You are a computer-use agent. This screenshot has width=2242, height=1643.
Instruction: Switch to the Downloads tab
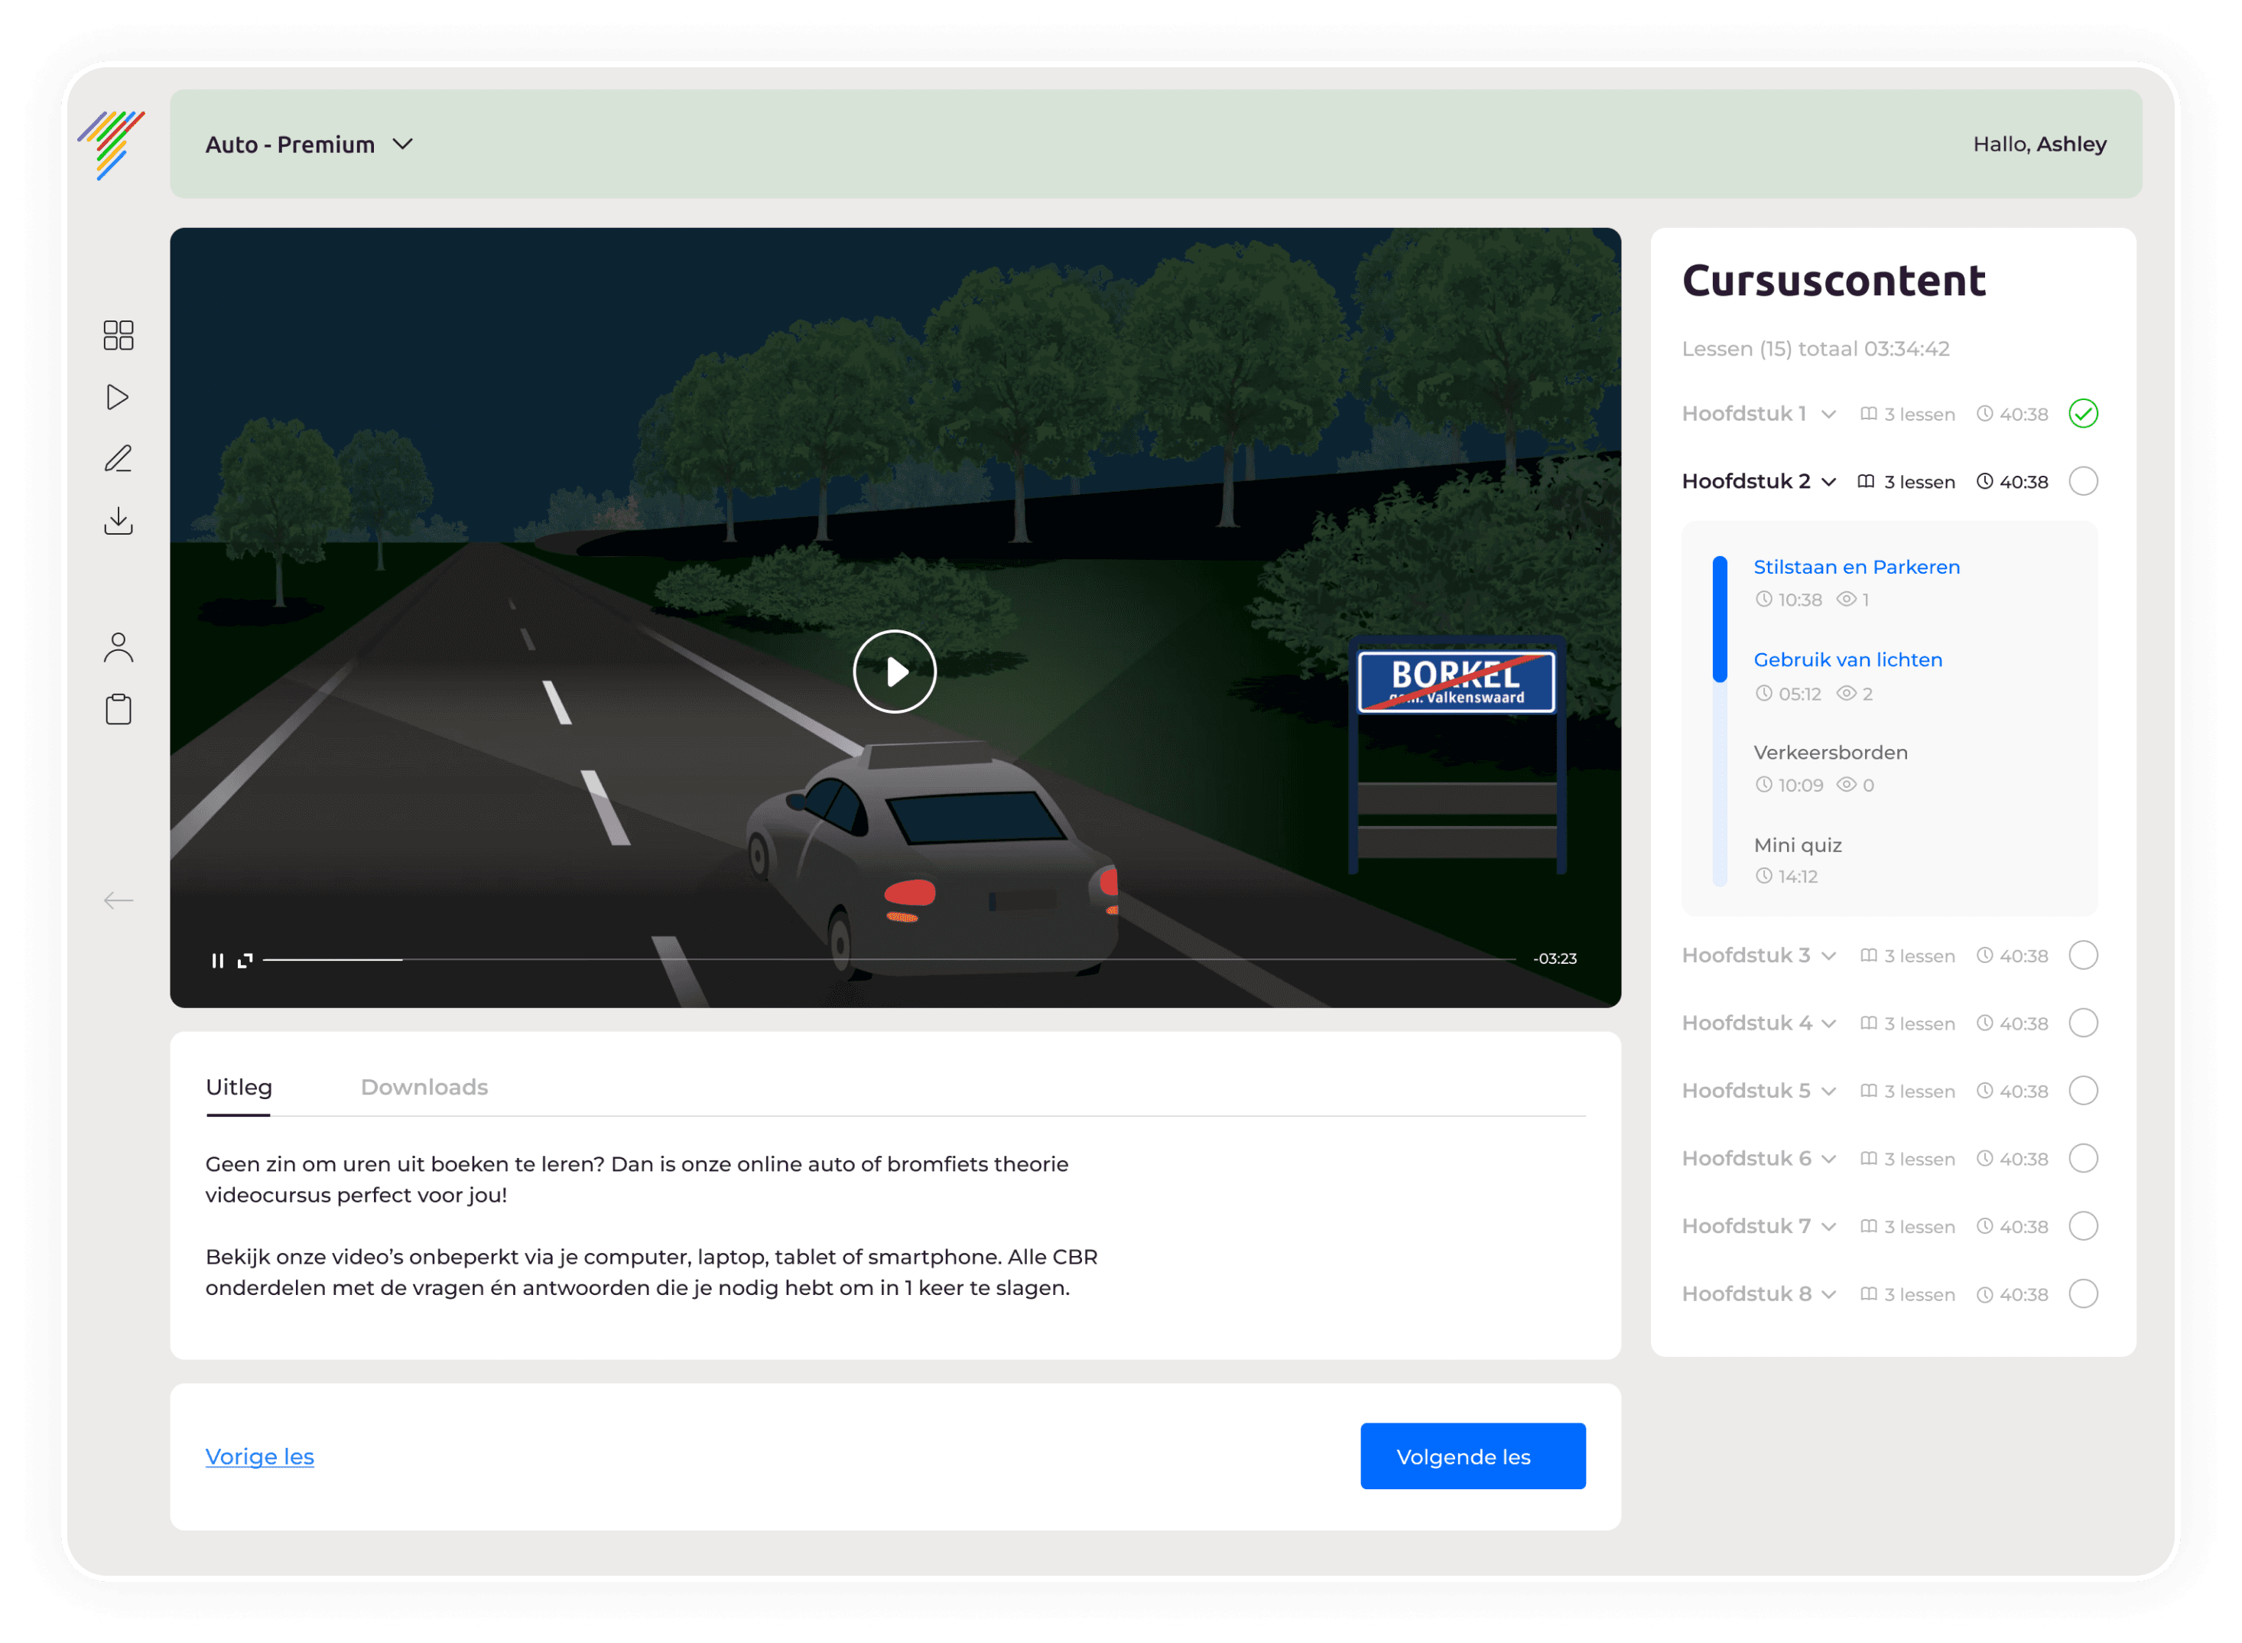pos(424,1087)
